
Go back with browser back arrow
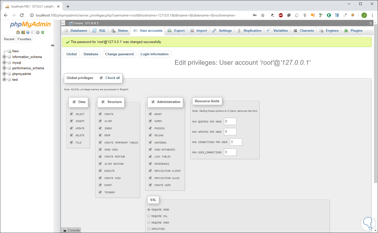[x=6, y=15]
